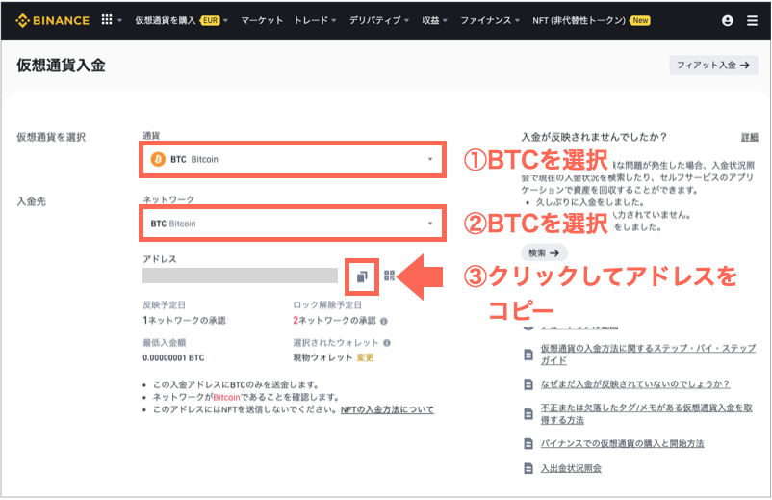Screen dimensions: 772x500
Task: Click the 検索 button
Action: [544, 253]
